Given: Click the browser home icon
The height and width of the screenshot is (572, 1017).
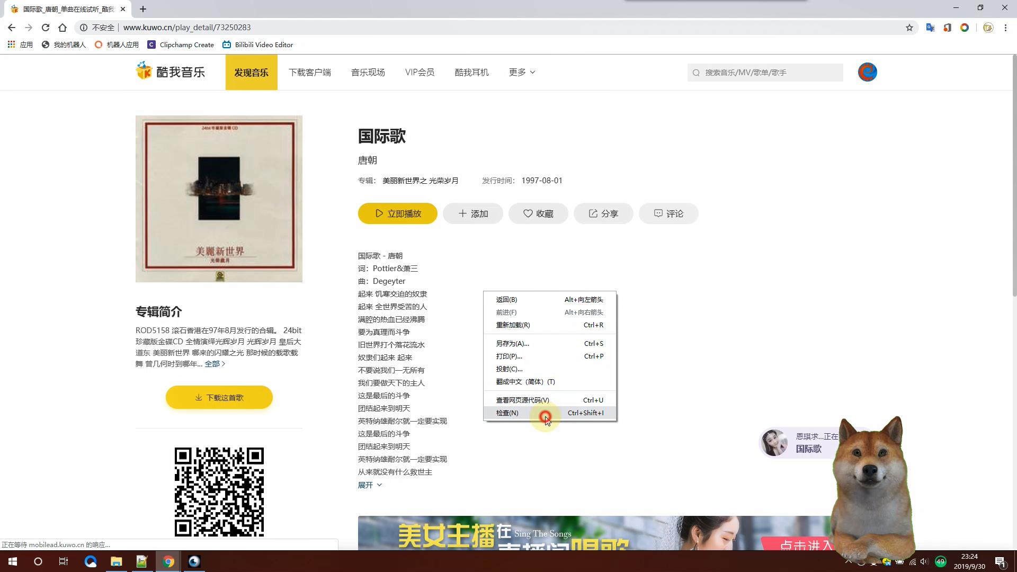Looking at the screenshot, I should coord(63,28).
